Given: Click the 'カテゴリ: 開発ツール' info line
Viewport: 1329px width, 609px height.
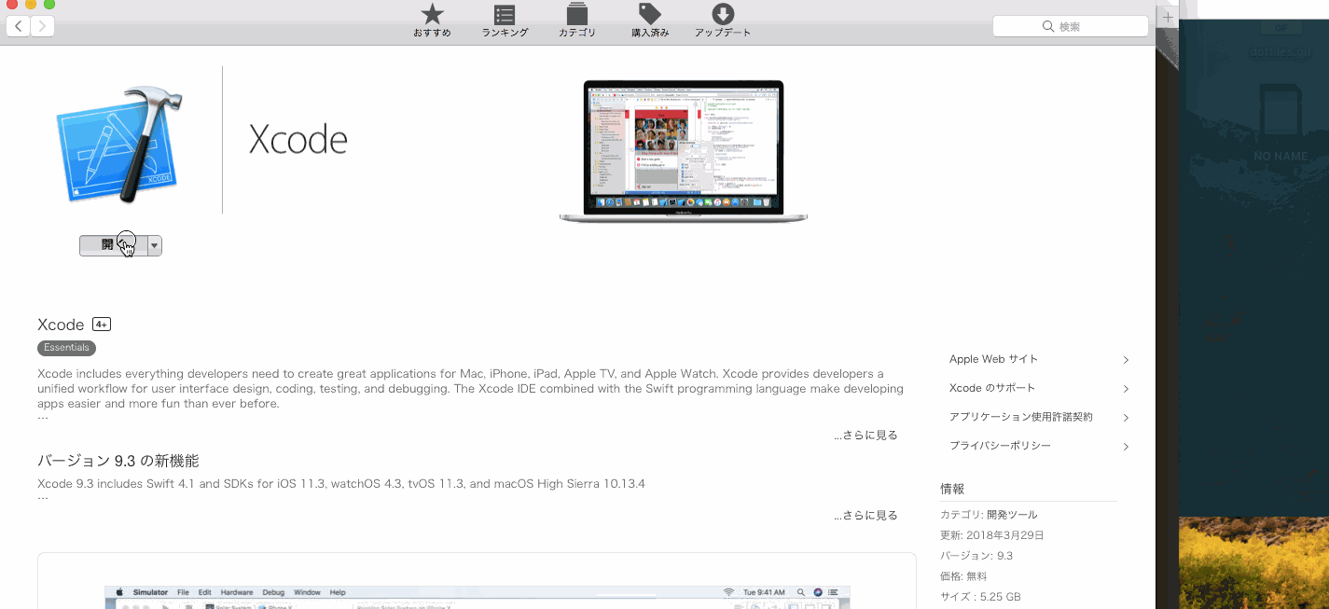Looking at the screenshot, I should (989, 515).
